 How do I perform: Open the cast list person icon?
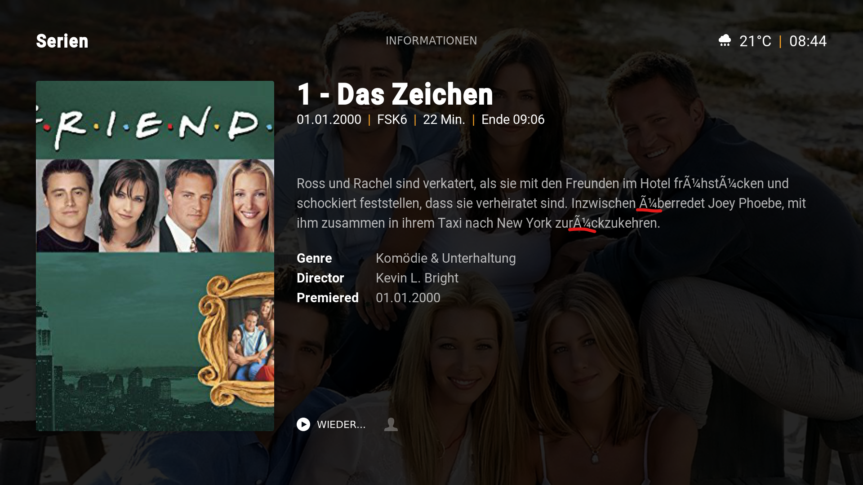391,424
